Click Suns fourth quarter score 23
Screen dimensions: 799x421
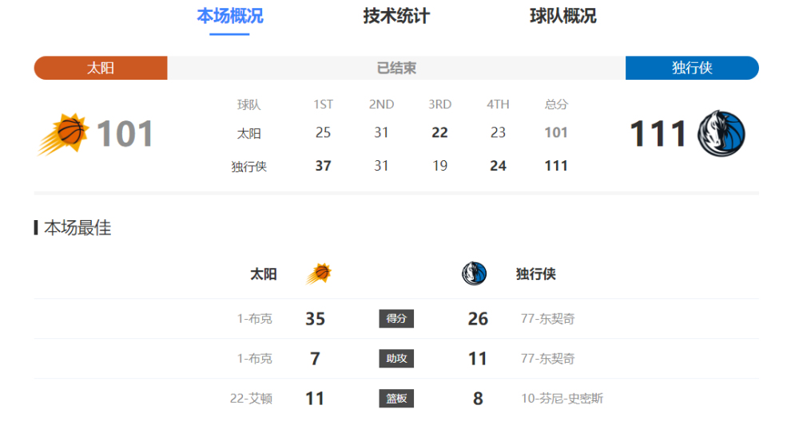[x=498, y=132]
